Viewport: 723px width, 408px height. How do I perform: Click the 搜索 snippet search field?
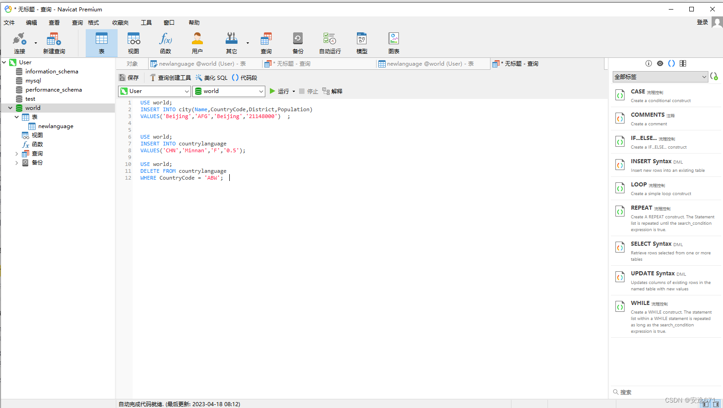[x=666, y=392]
